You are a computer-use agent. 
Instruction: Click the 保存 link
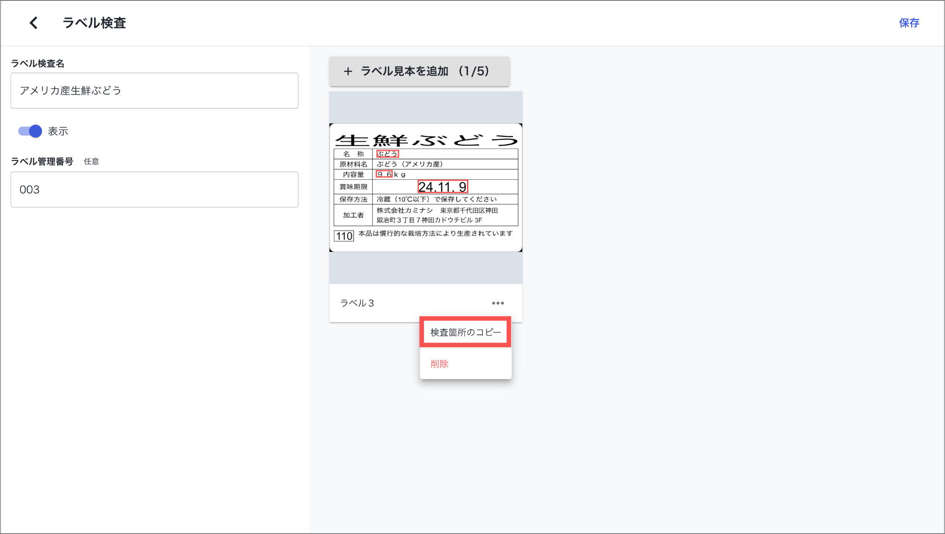click(x=909, y=23)
